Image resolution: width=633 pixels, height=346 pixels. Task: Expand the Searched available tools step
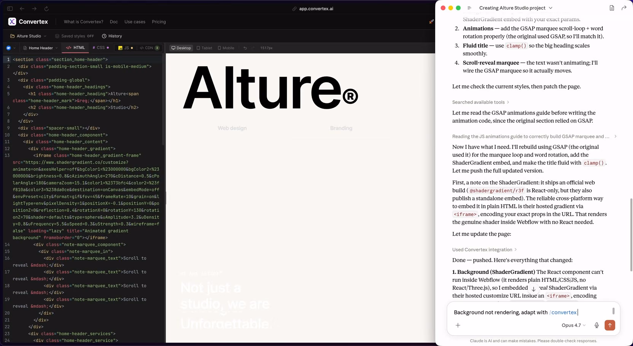pyautogui.click(x=480, y=102)
